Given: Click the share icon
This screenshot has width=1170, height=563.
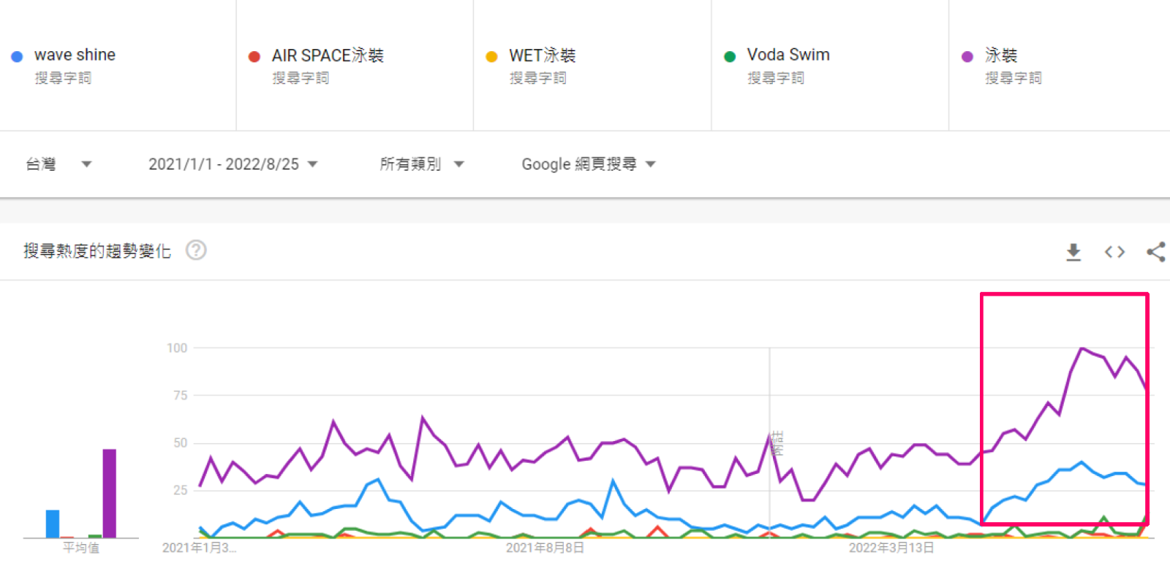Looking at the screenshot, I should pos(1155,252).
